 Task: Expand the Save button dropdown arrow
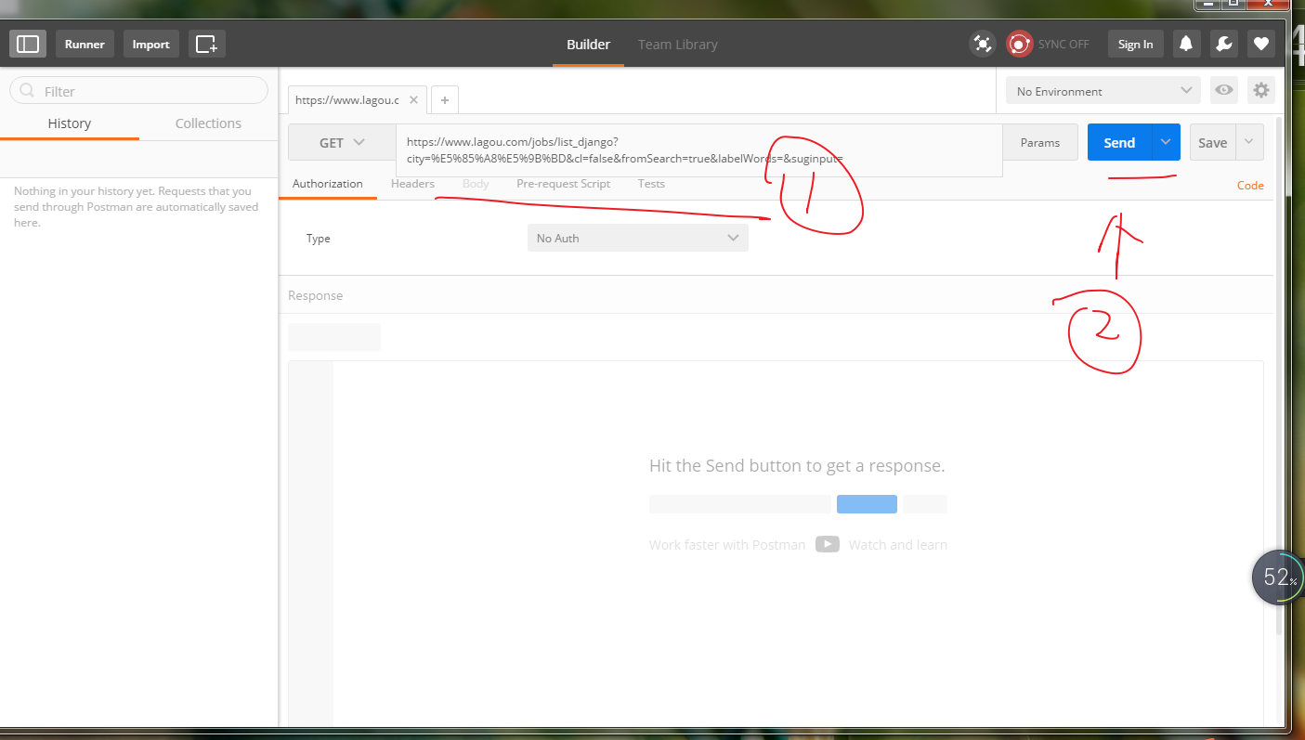click(x=1249, y=142)
